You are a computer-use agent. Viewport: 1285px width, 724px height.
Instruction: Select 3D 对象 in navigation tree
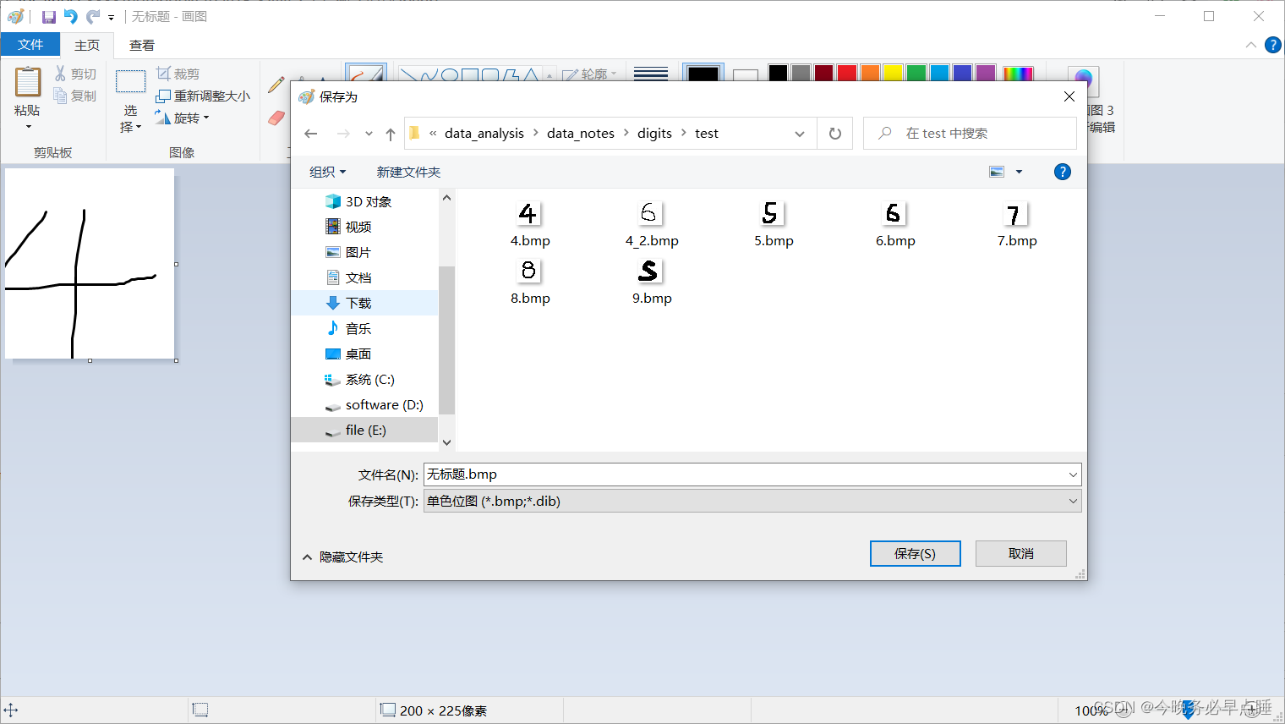pos(365,201)
